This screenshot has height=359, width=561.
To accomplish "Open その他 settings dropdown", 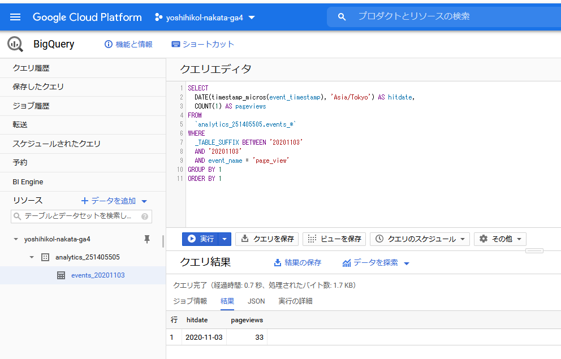I will [x=500, y=239].
